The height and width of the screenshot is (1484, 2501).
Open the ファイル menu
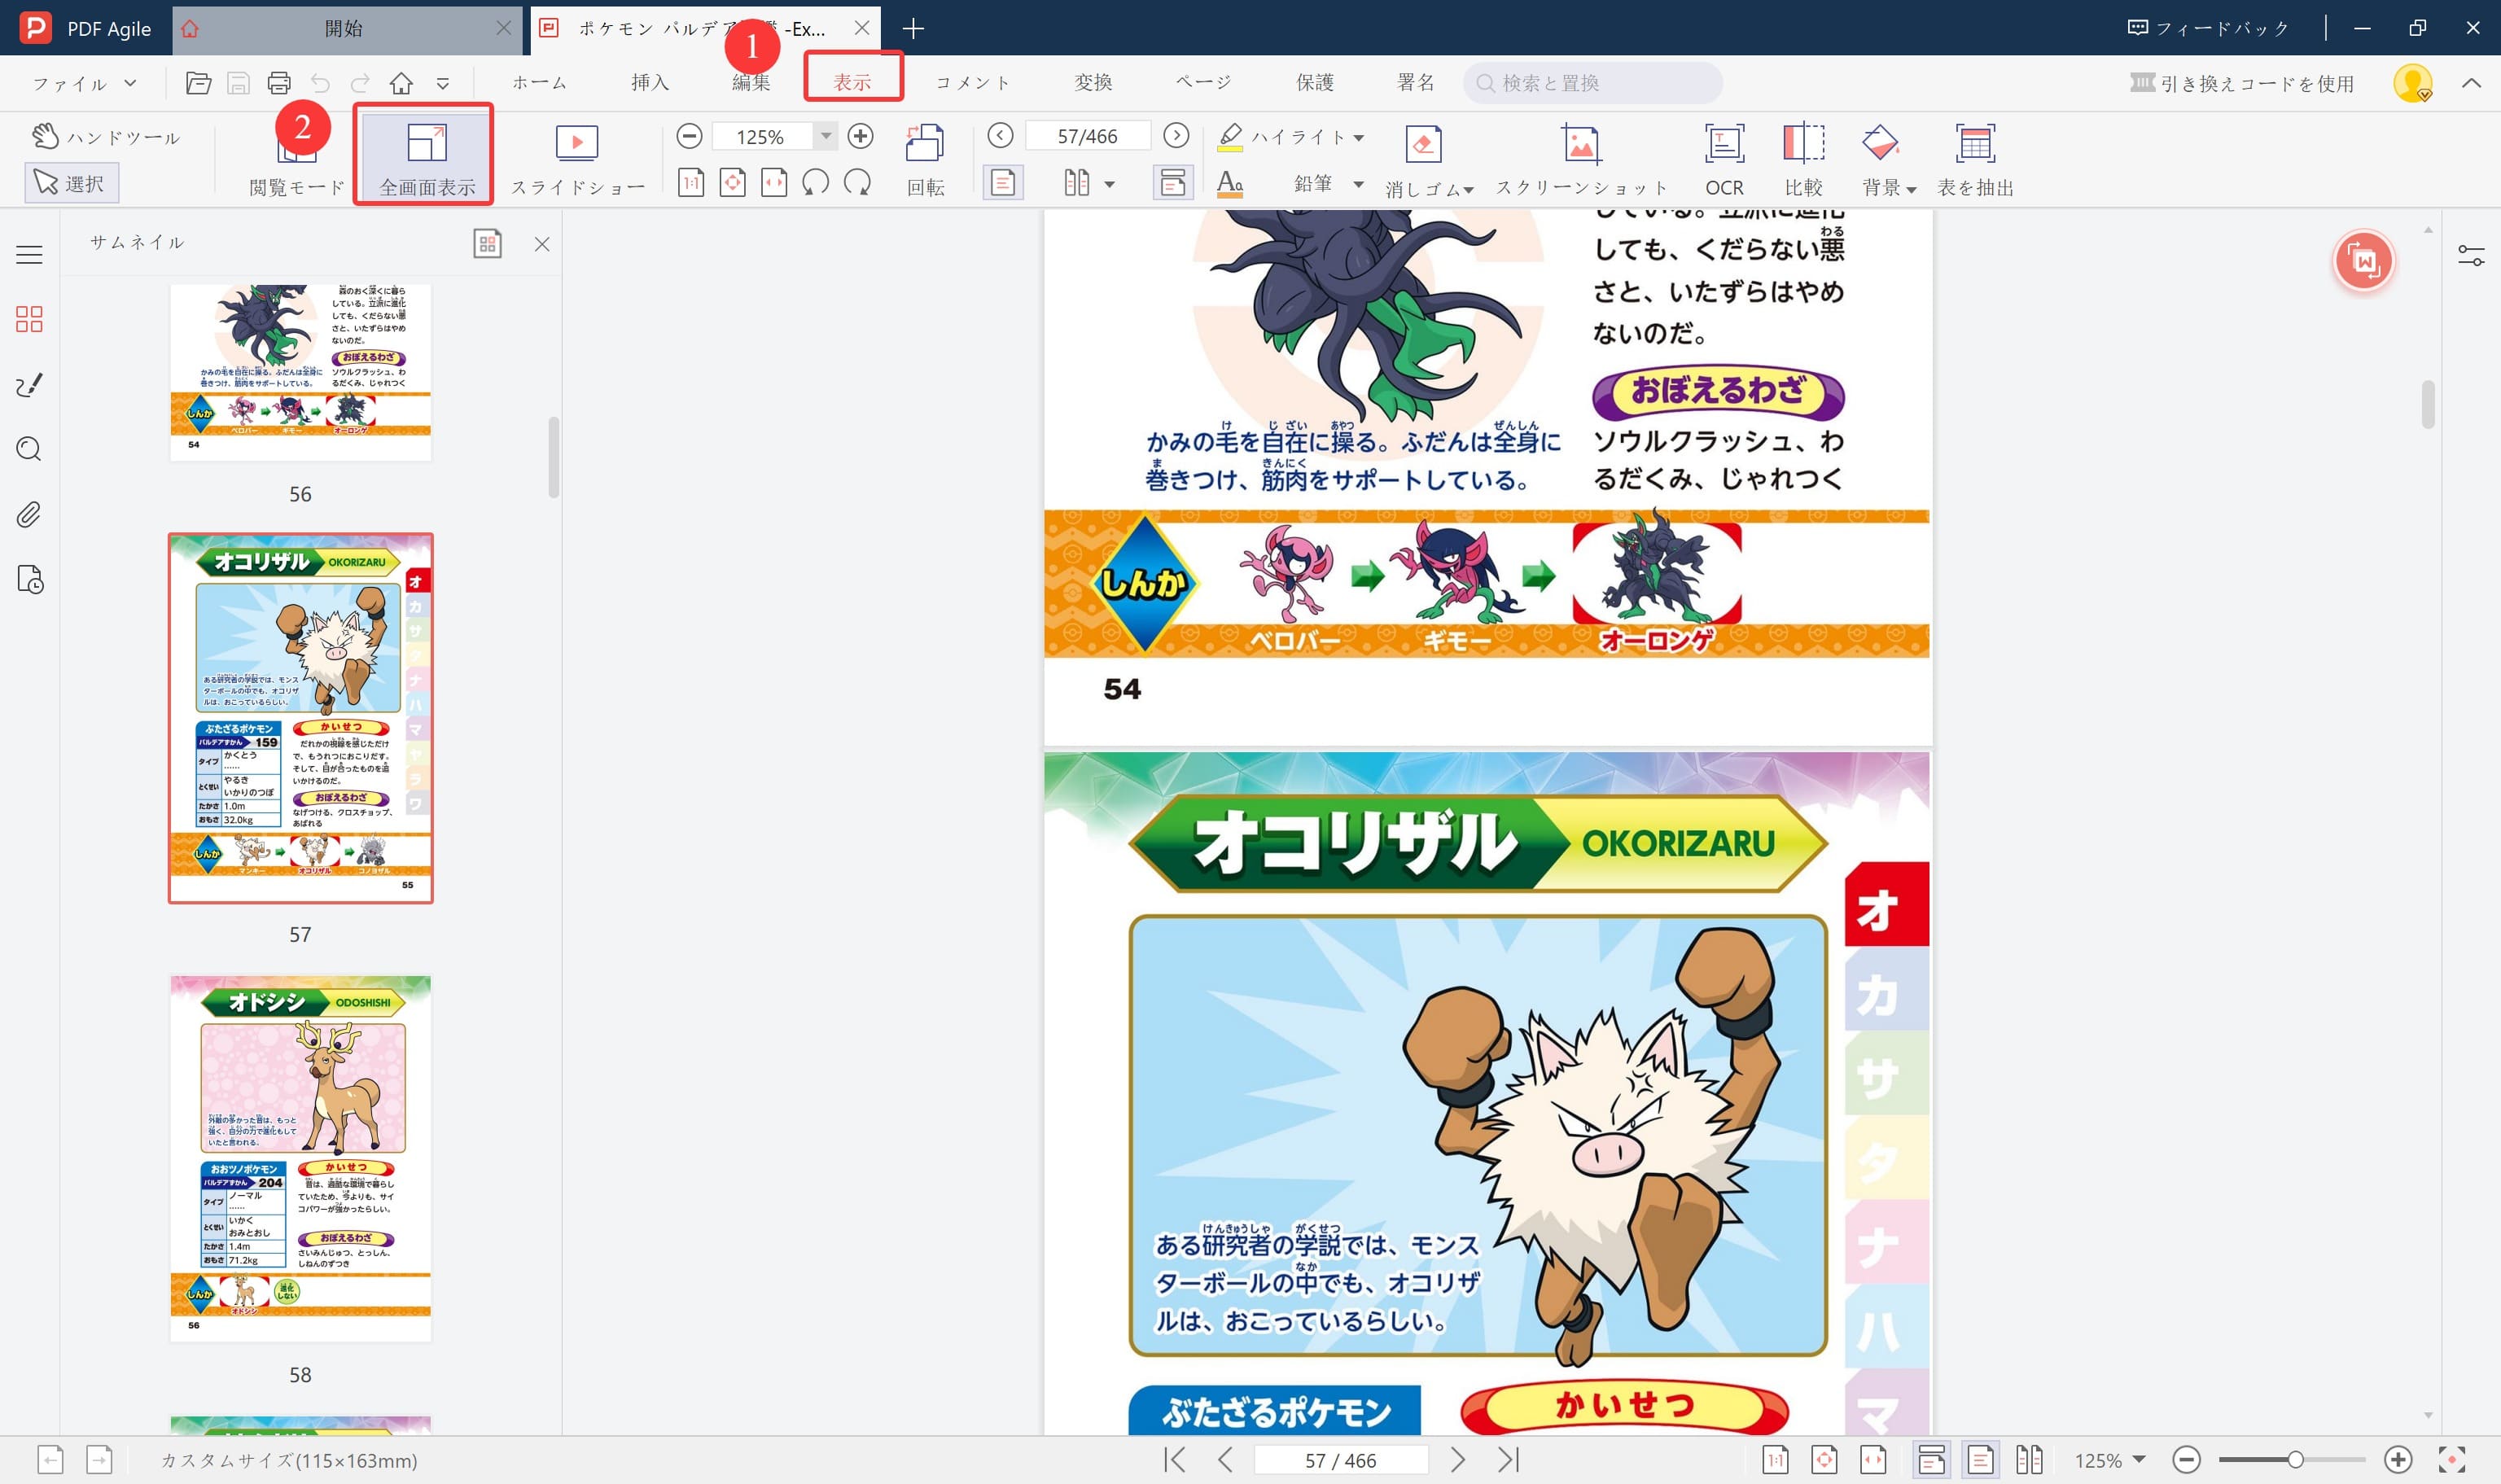click(81, 82)
